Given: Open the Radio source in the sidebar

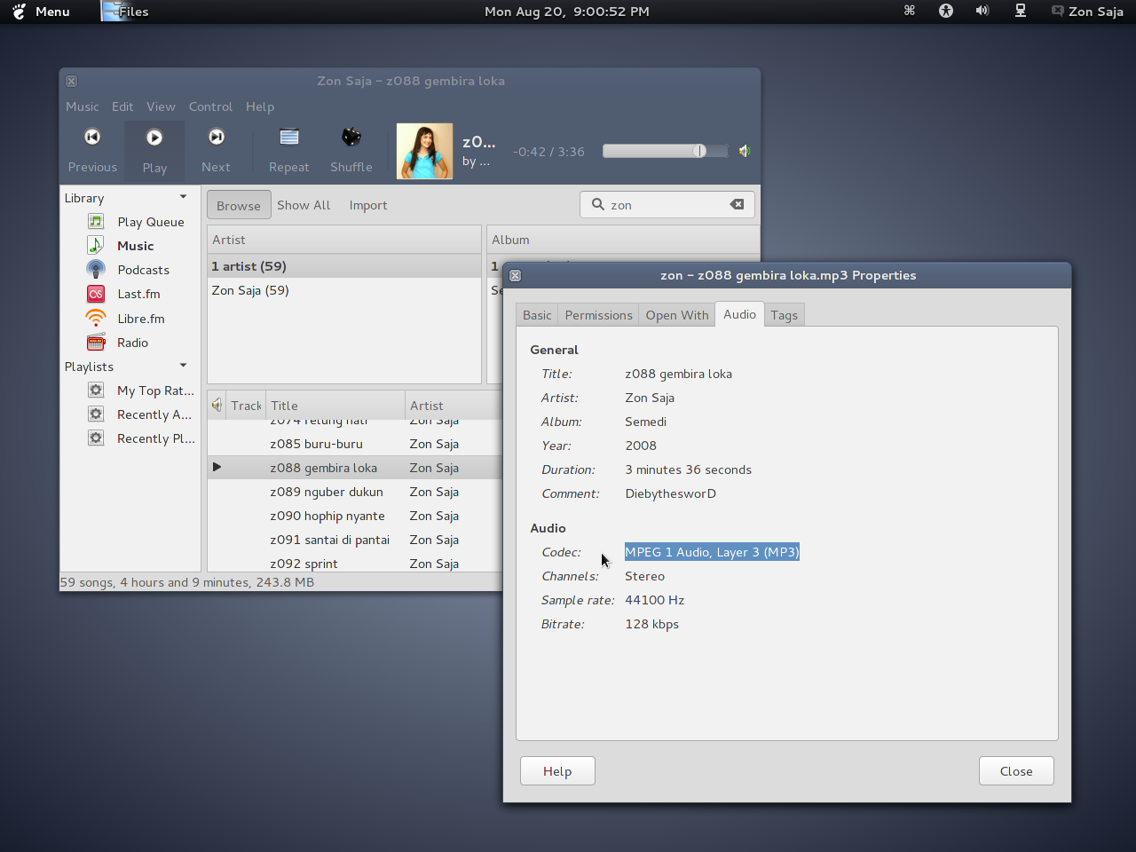Looking at the screenshot, I should click(x=131, y=342).
